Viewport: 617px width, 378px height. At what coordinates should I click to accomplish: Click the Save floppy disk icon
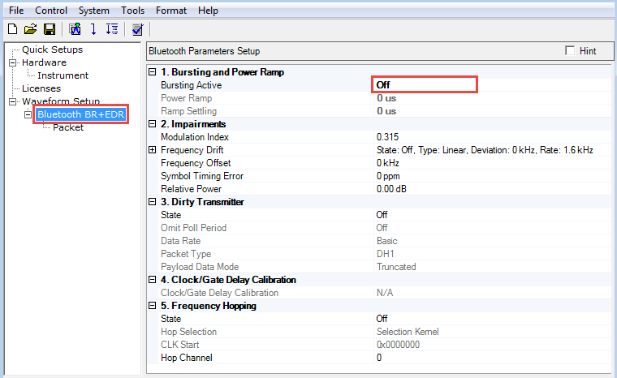[50, 29]
